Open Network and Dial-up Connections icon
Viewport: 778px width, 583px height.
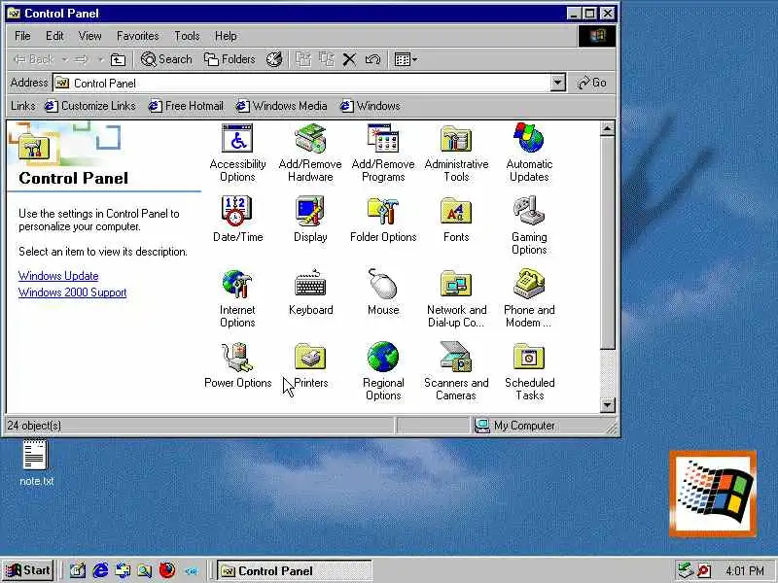pos(456,284)
